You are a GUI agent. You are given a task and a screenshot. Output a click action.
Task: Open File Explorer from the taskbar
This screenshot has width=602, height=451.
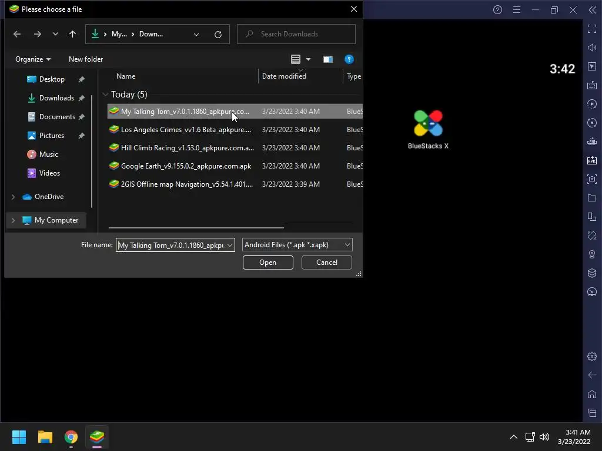(45, 437)
